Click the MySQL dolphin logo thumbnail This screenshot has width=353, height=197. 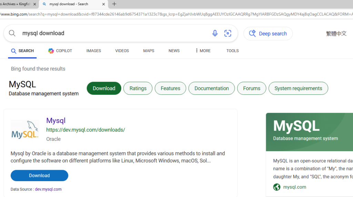click(x=25, y=129)
